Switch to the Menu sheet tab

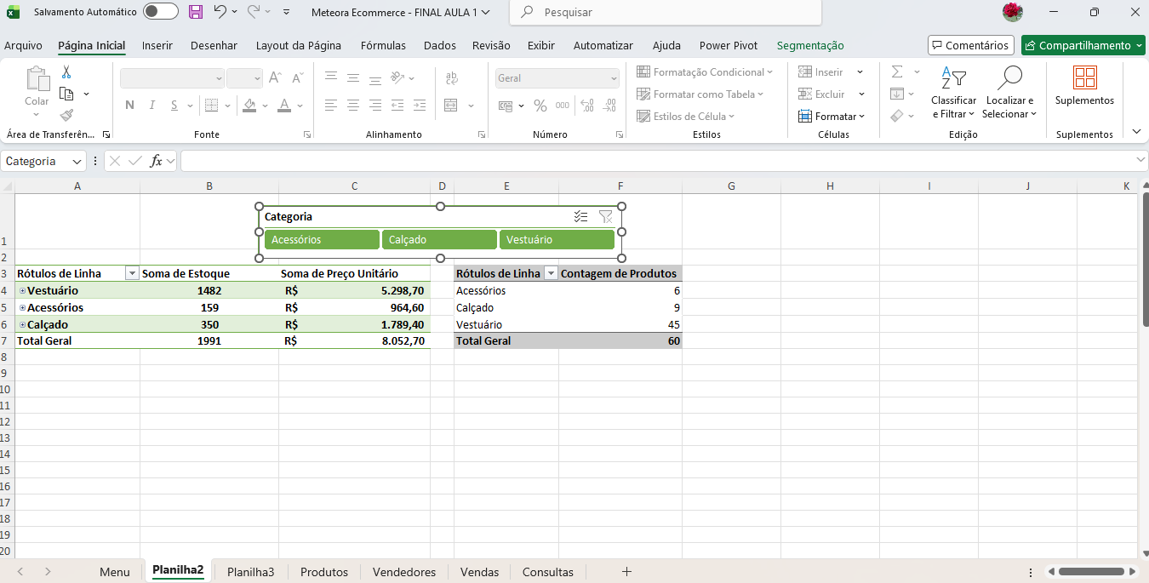pos(115,572)
